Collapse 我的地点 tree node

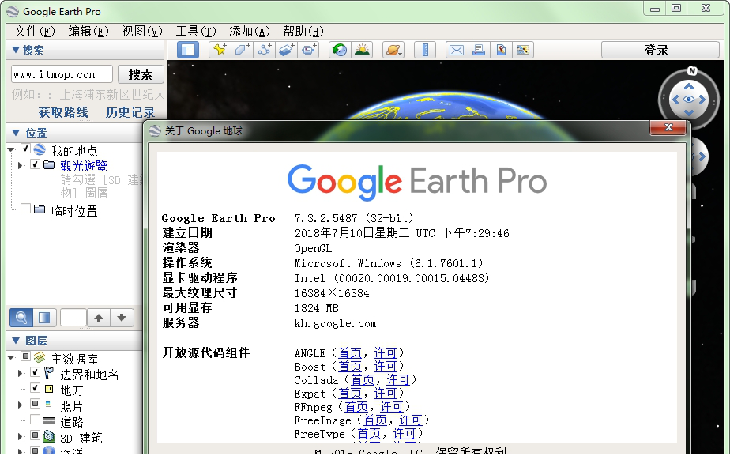click(x=11, y=149)
